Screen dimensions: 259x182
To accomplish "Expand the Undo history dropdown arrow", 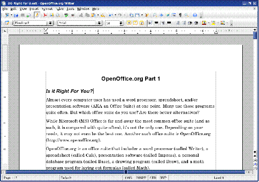I will [x=115, y=15].
